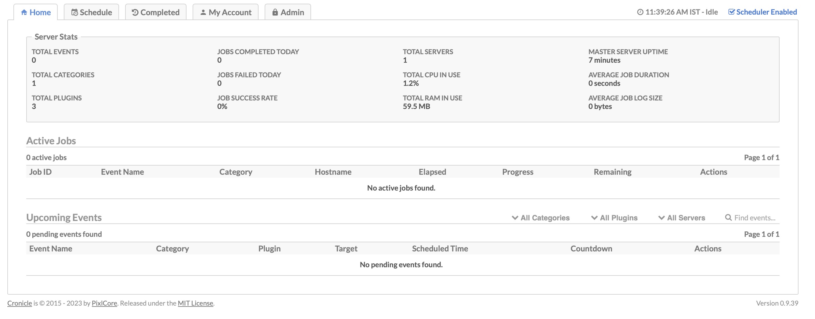The width and height of the screenshot is (815, 319).
Task: Go to the My Account tab
Action: pyautogui.click(x=230, y=12)
